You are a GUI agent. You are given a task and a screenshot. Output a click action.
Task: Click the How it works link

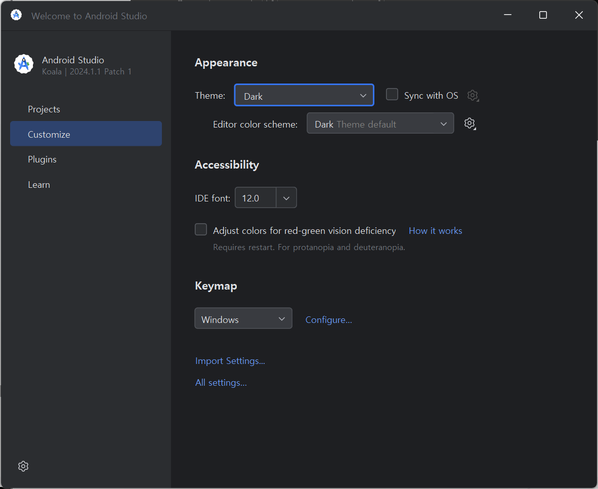coord(436,230)
